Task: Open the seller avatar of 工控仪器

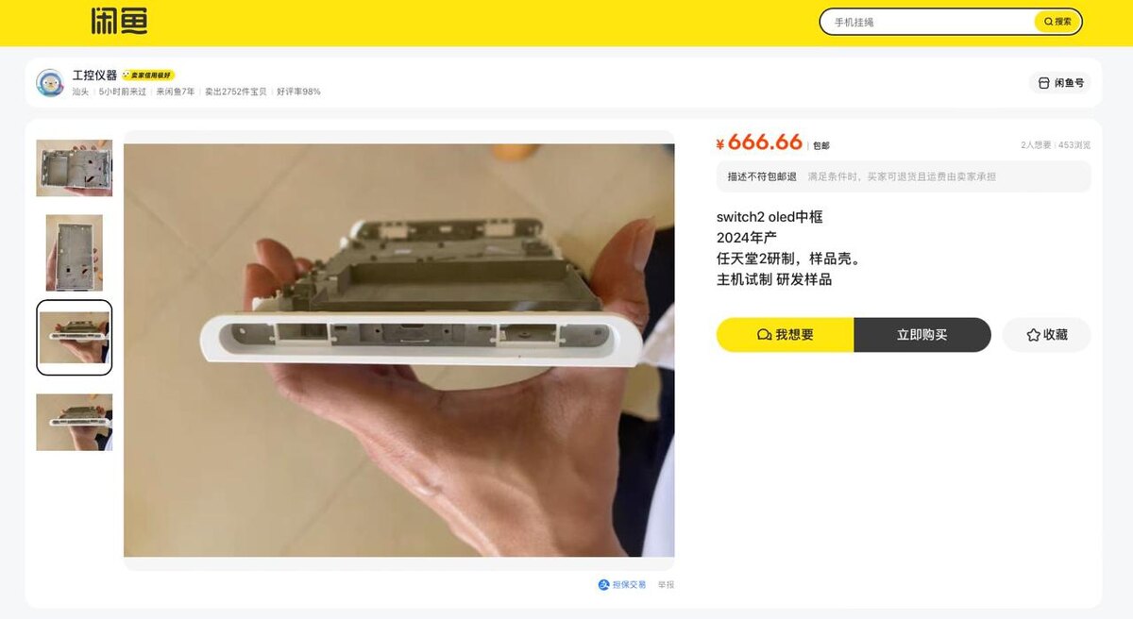Action: tap(50, 83)
